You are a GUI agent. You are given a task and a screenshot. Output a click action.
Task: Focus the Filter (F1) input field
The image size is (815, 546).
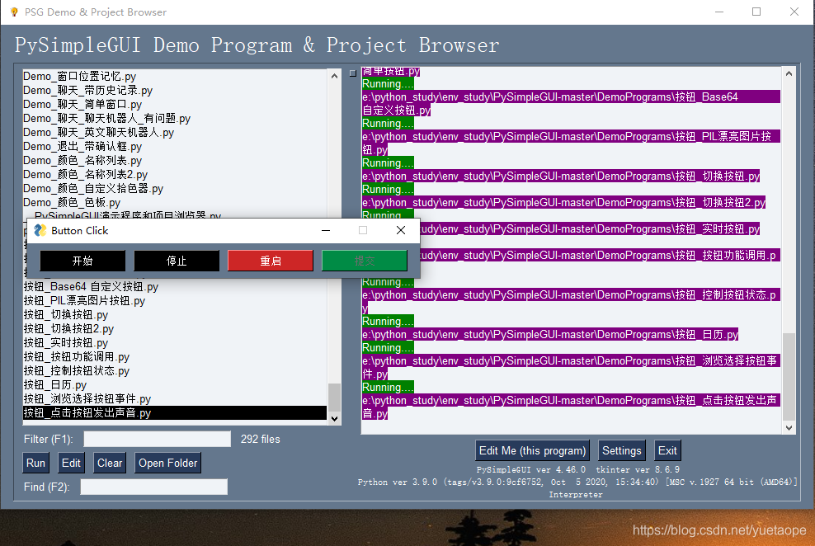point(157,439)
